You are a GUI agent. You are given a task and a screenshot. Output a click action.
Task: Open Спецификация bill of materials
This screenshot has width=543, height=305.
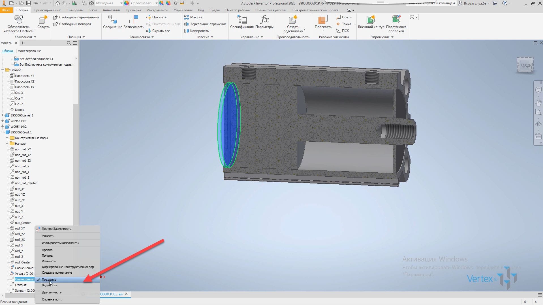click(x=242, y=22)
